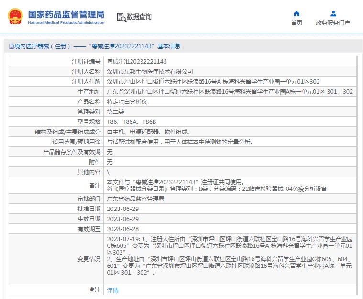Click the 产品储存条件及有效期 label

pos(72,152)
